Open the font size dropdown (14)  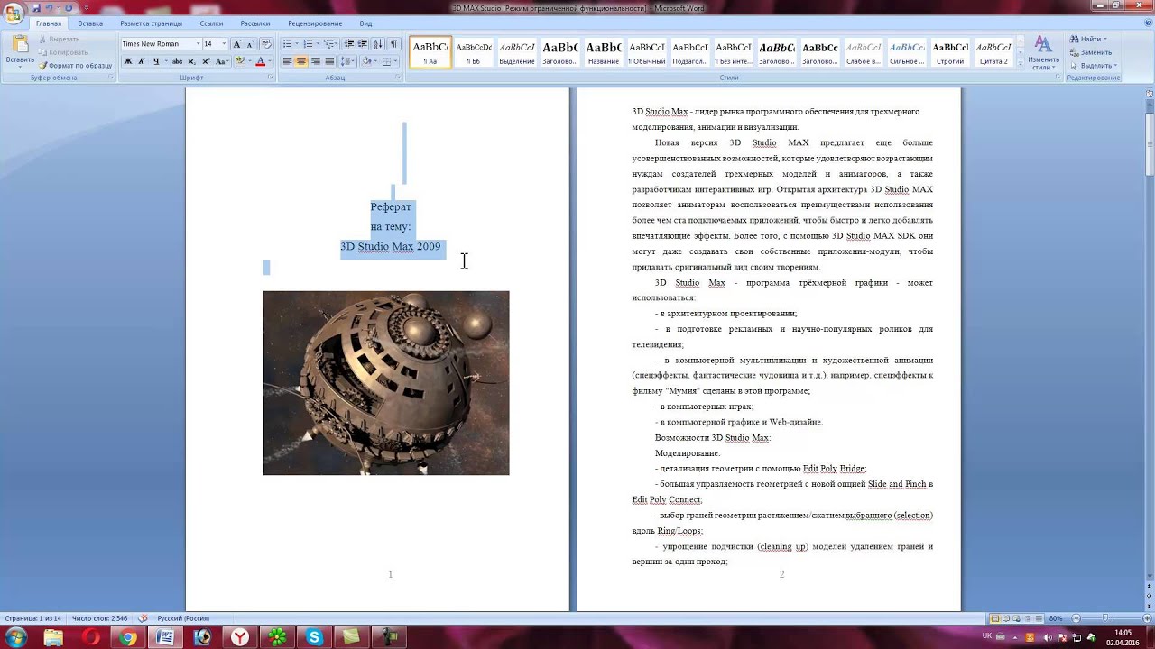click(x=223, y=43)
